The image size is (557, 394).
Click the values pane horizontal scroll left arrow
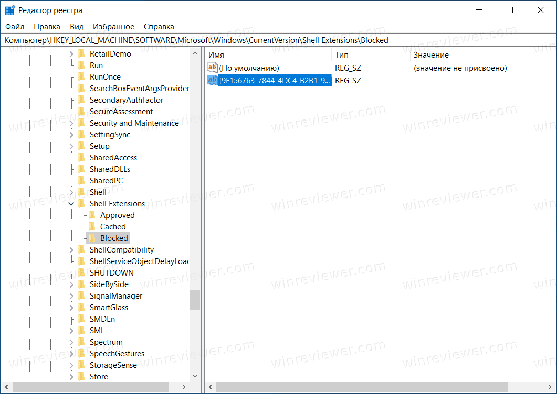point(211,387)
